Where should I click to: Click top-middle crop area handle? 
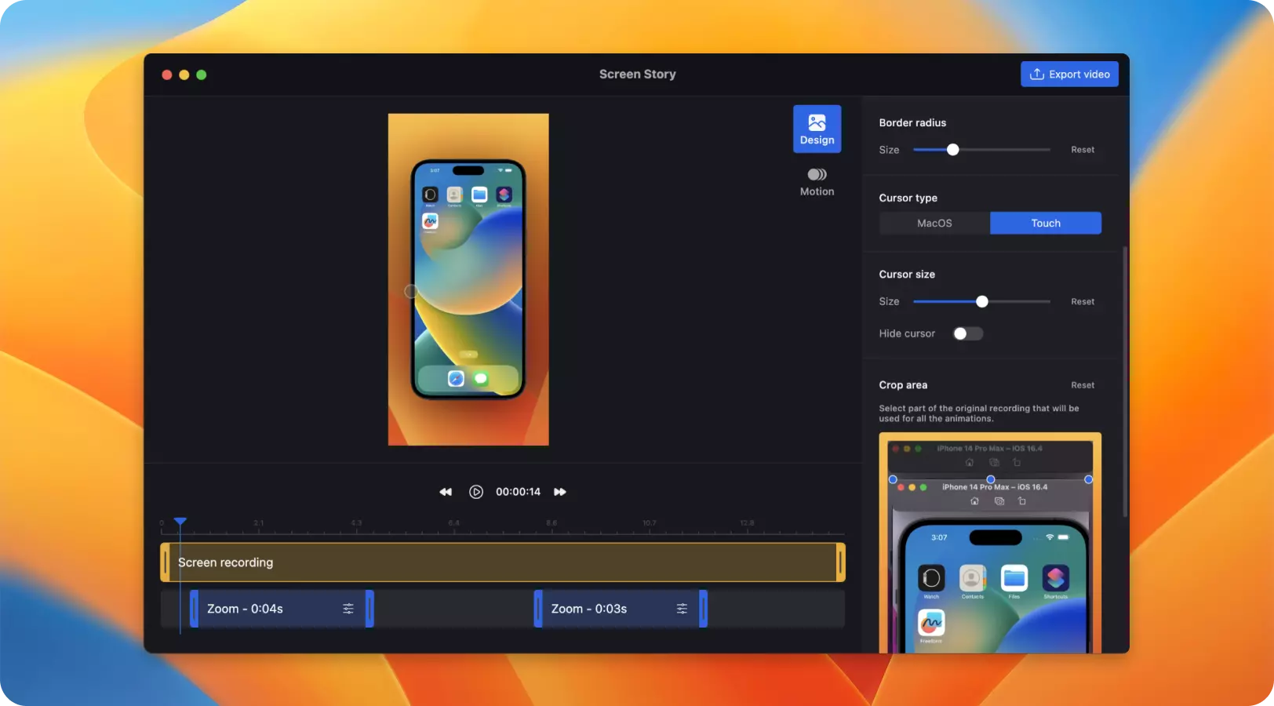click(991, 479)
